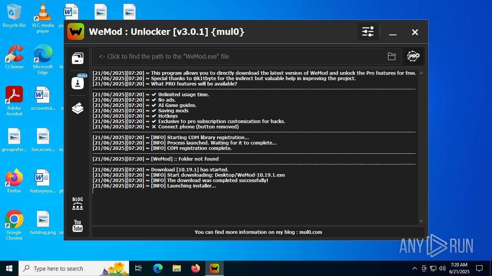Show hidden system tray icons

[x=414, y=268]
